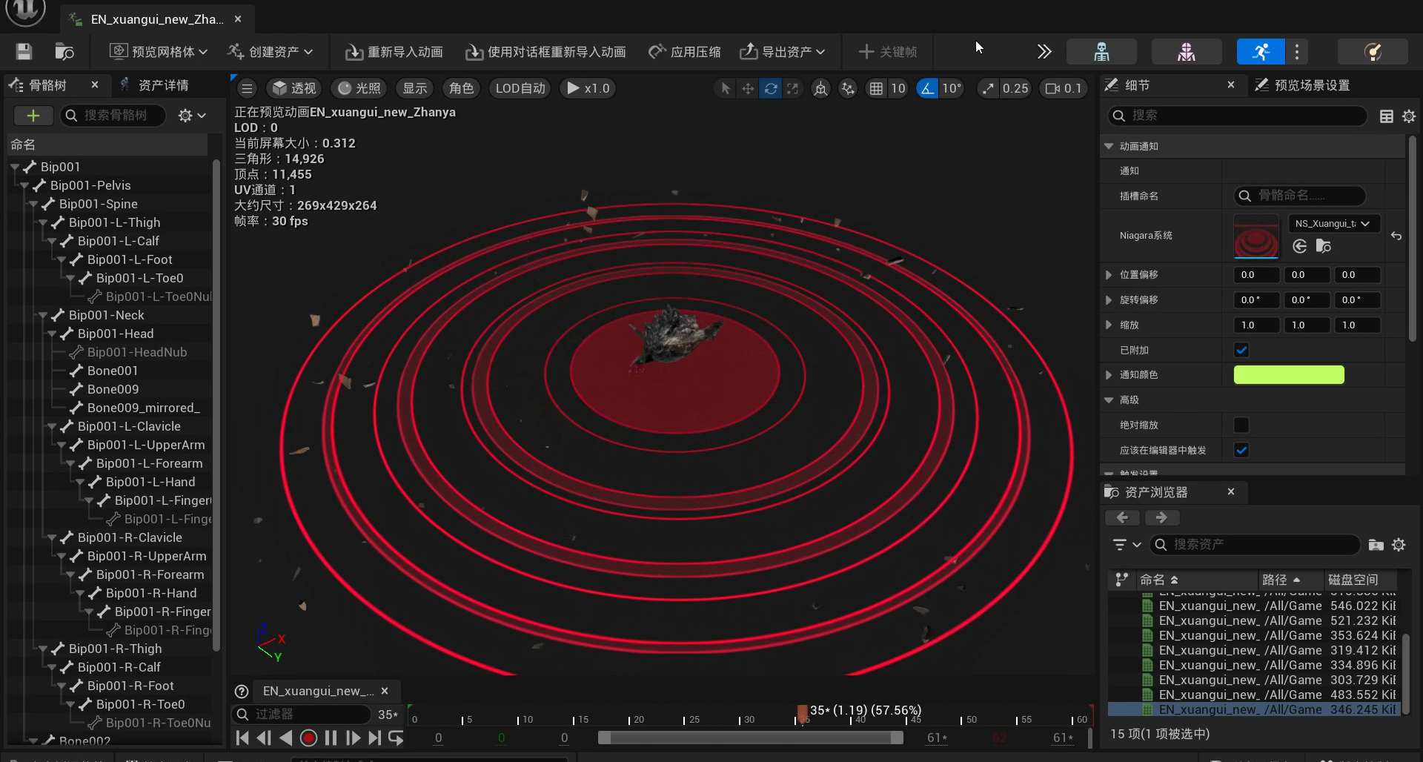
Task: Open the 预览网格体 dropdown
Action: pos(159,52)
